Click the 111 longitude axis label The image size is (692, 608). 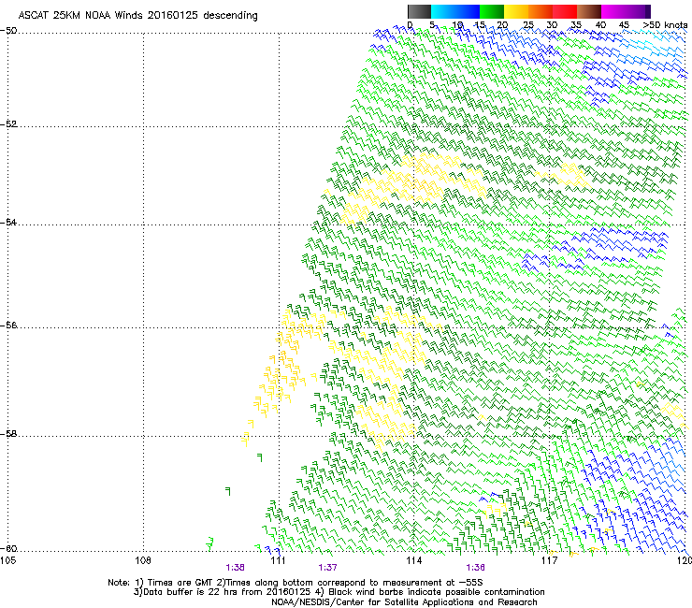tap(279, 560)
